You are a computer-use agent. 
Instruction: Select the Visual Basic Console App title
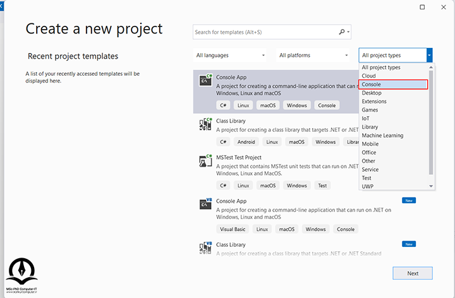[x=231, y=201]
